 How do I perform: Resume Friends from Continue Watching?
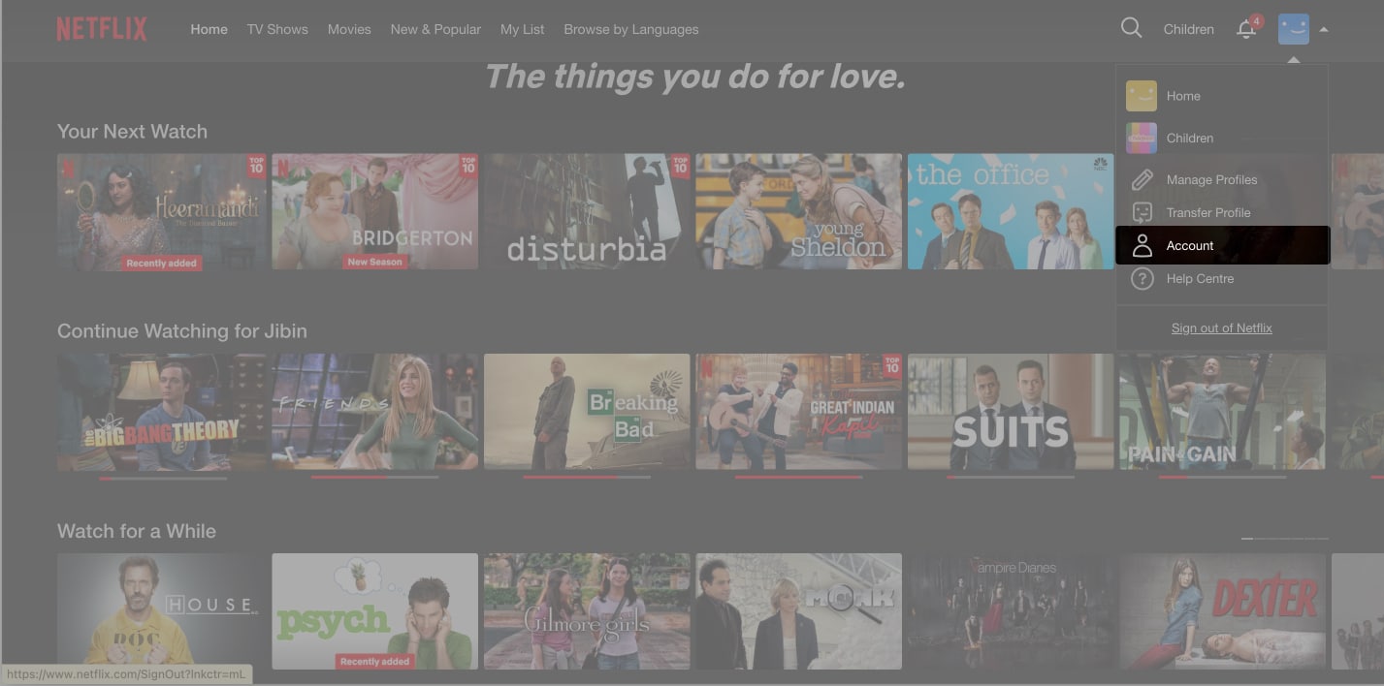click(374, 412)
